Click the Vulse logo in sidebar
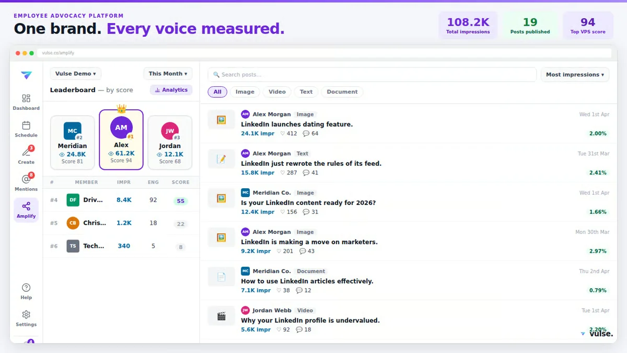 [26, 75]
